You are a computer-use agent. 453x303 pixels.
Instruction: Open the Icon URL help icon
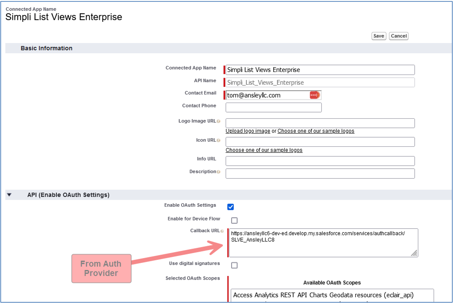(218, 140)
